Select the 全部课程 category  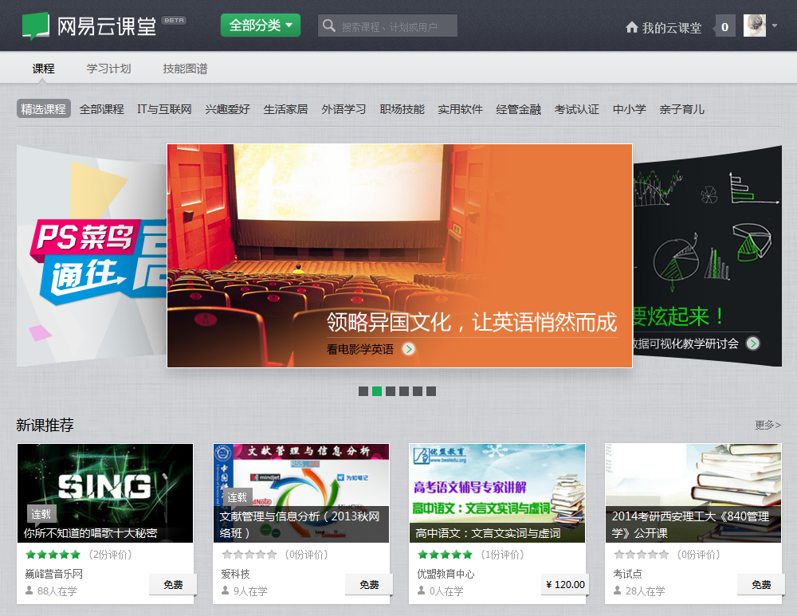point(102,109)
